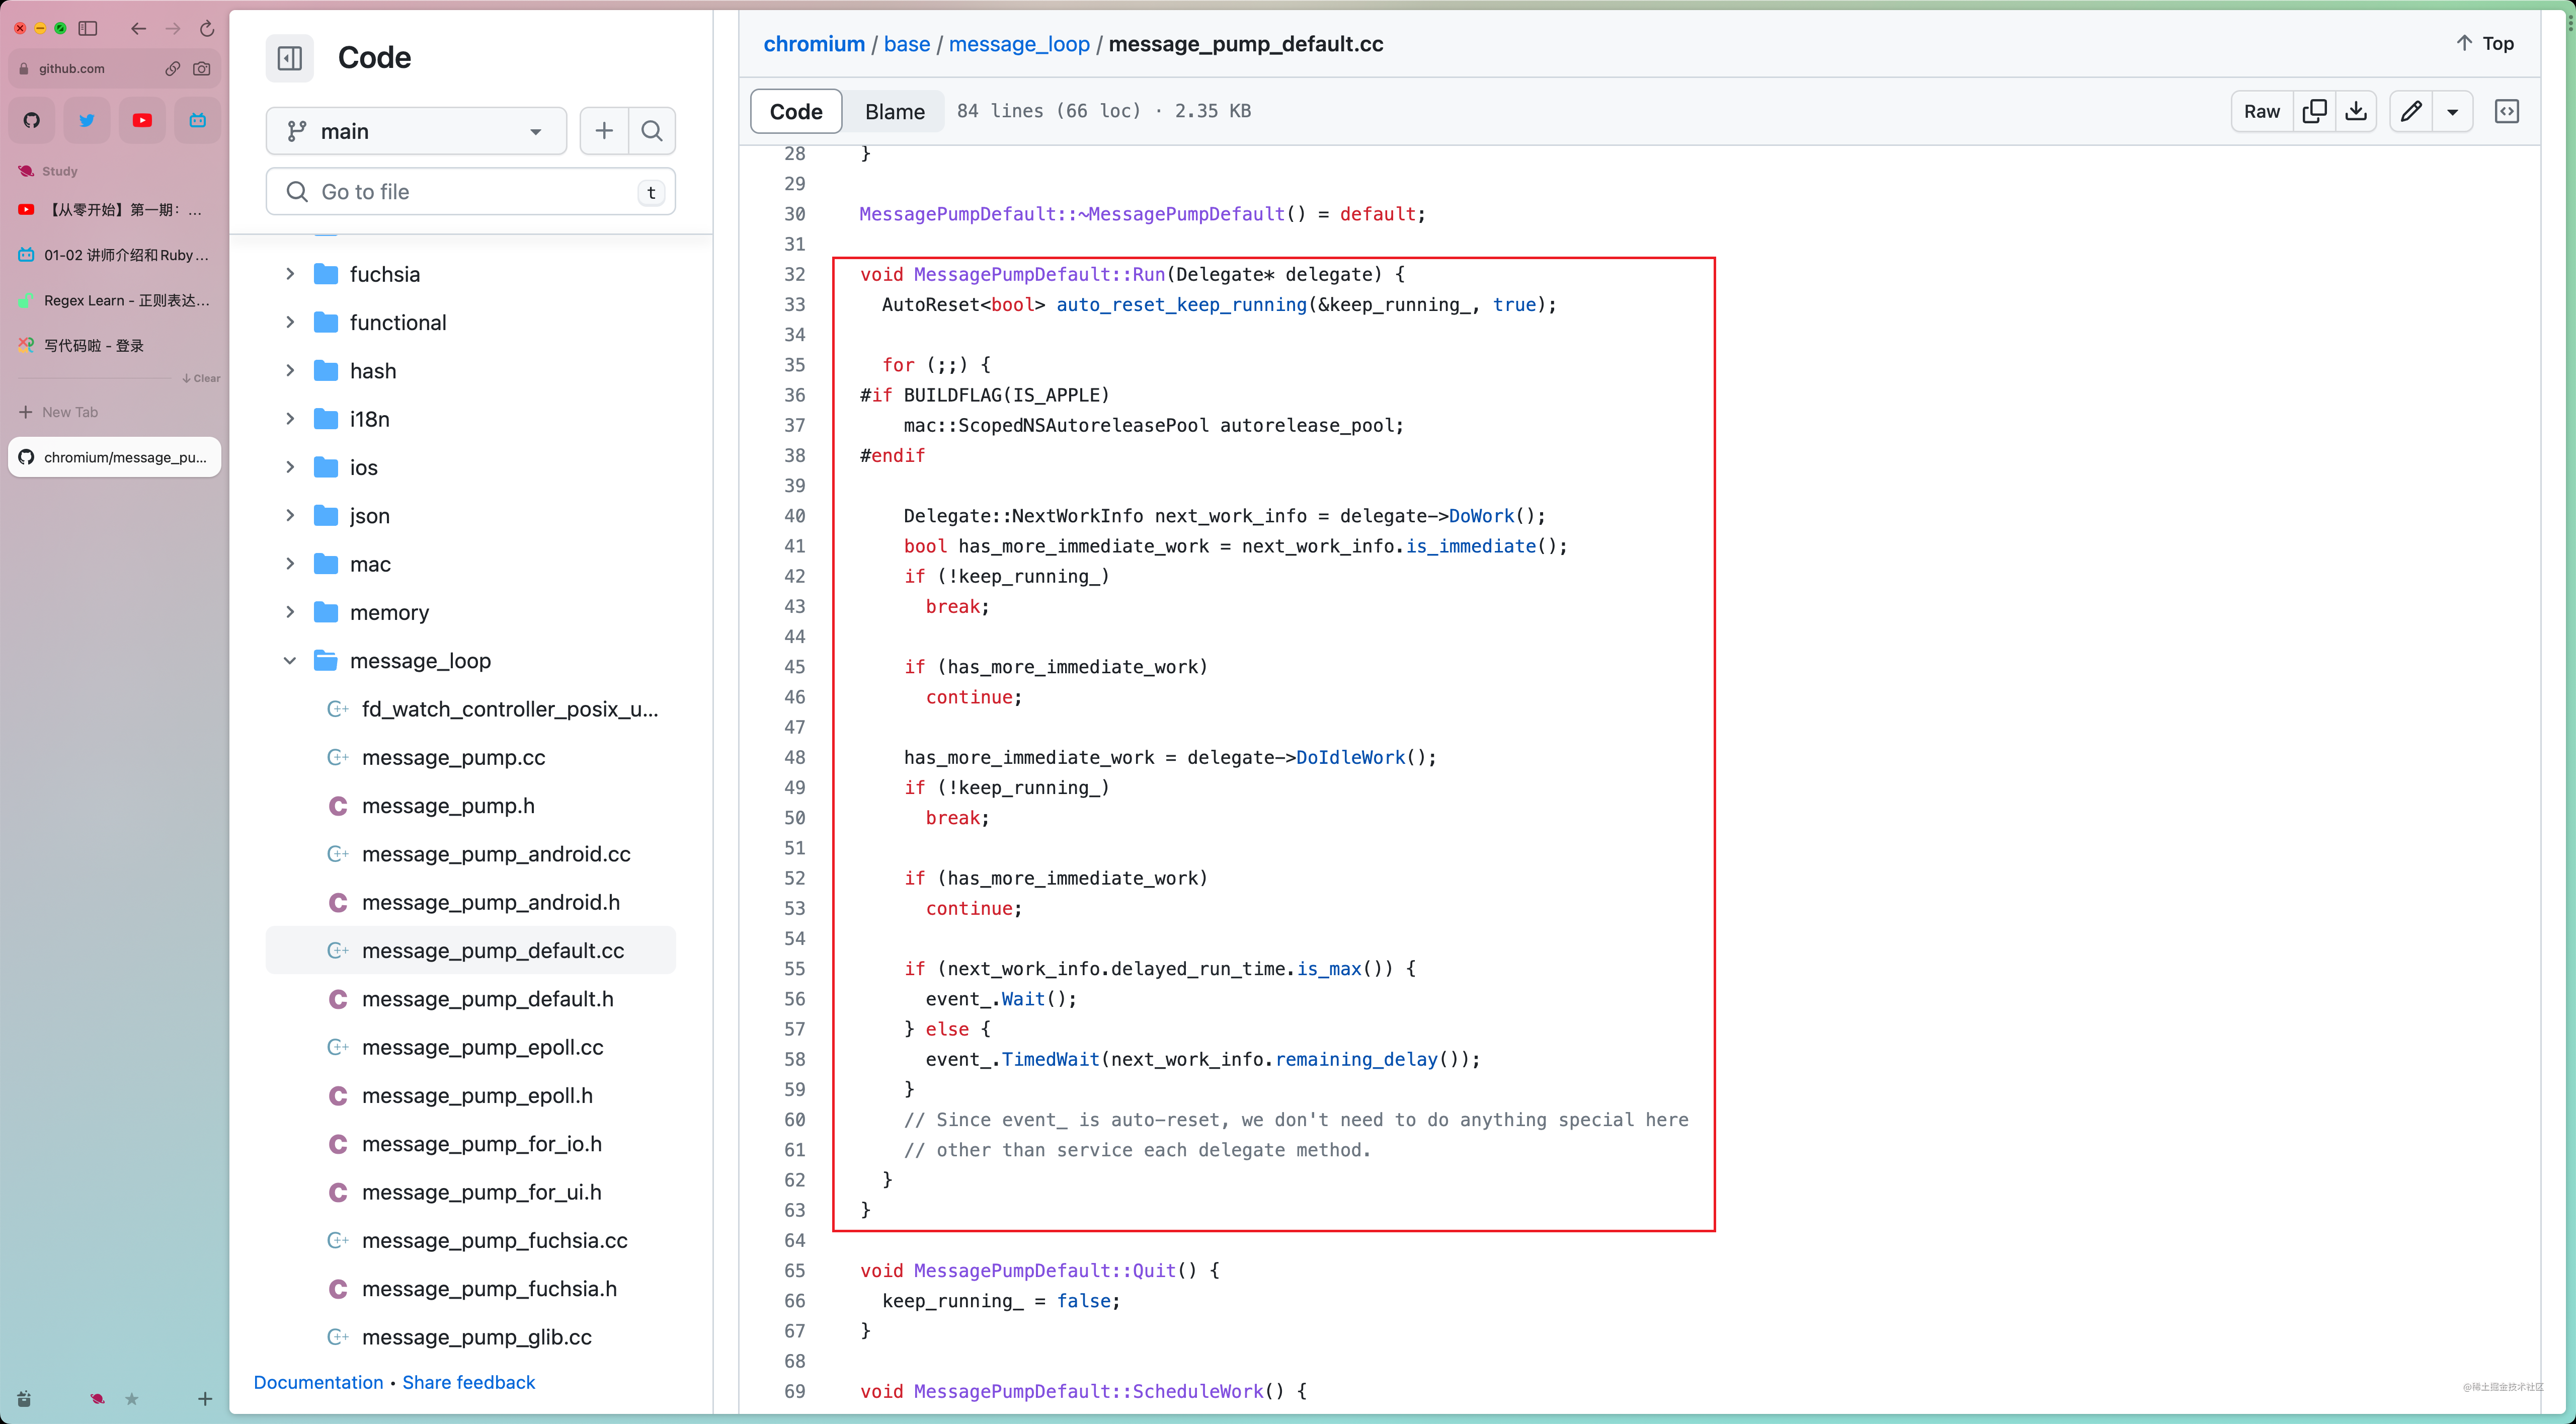
Task: Capture page with camera icon
Action: point(202,68)
